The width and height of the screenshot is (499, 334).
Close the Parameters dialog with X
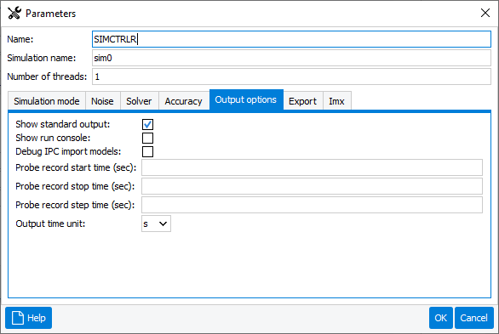485,13
